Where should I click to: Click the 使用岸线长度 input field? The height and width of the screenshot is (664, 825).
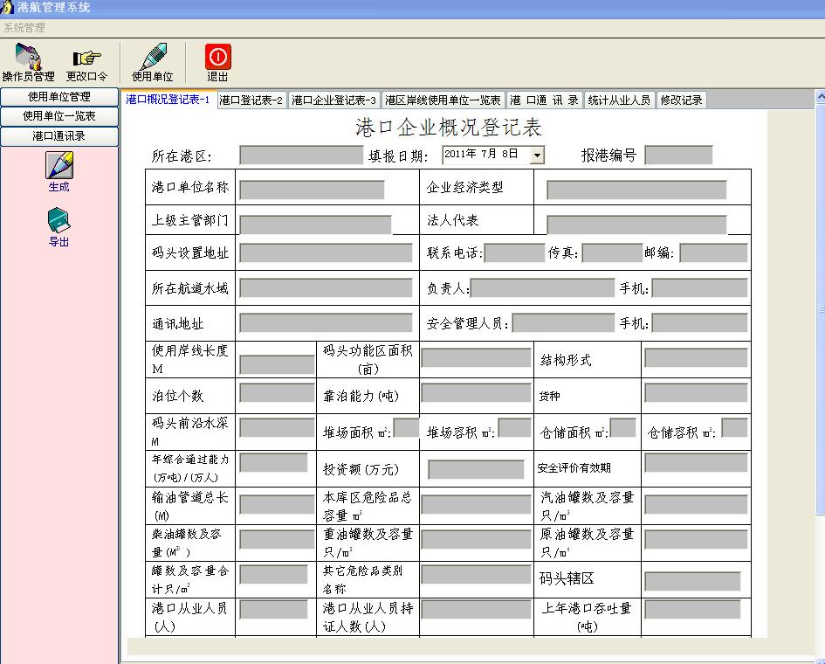click(x=278, y=363)
